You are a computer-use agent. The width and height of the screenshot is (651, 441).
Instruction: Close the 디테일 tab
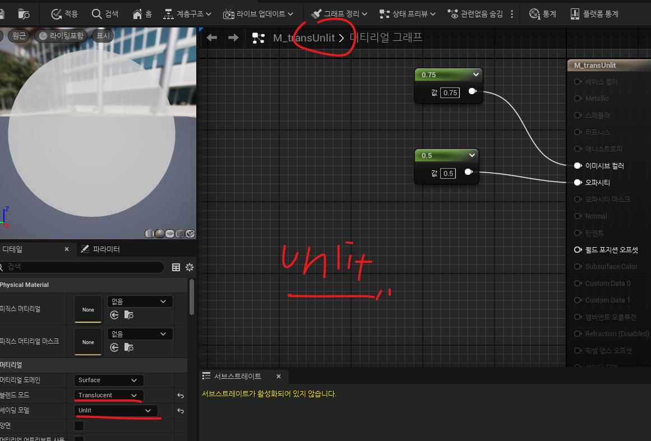coord(66,249)
